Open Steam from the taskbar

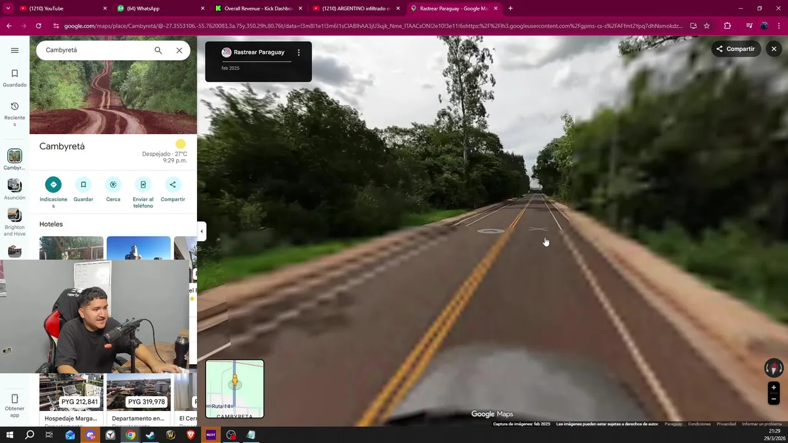tap(150, 435)
